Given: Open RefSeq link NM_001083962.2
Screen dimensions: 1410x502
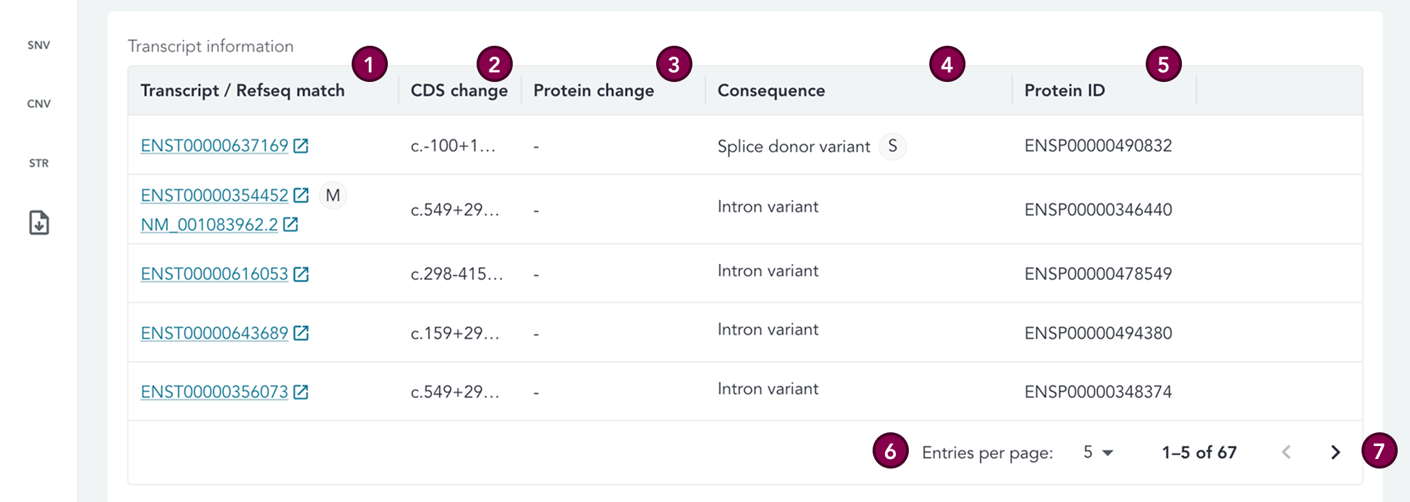Looking at the screenshot, I should click(x=209, y=225).
